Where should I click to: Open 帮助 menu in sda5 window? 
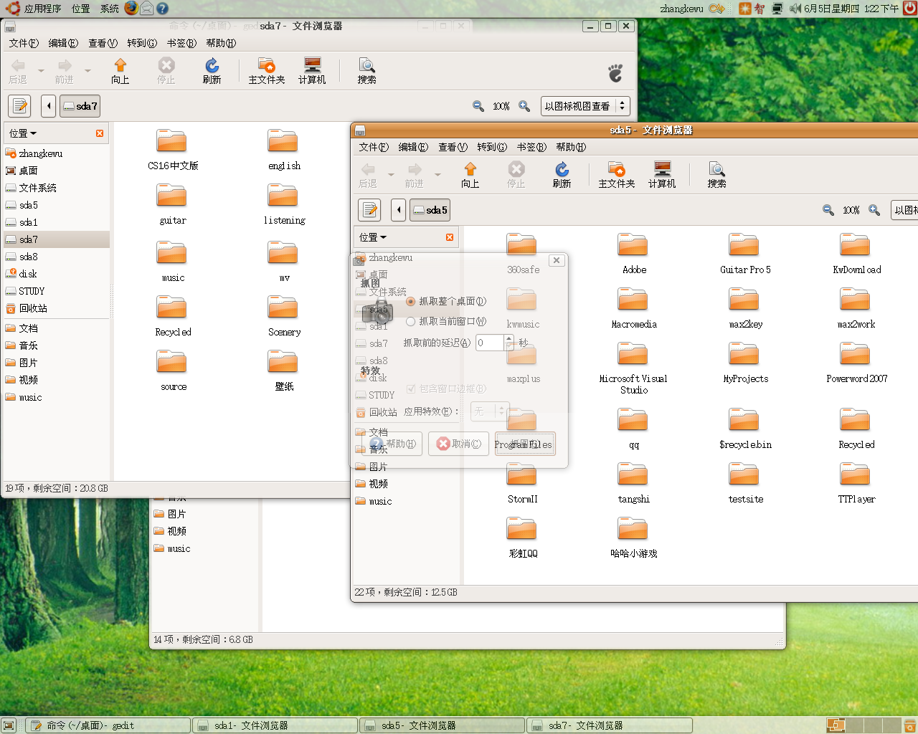pos(571,147)
